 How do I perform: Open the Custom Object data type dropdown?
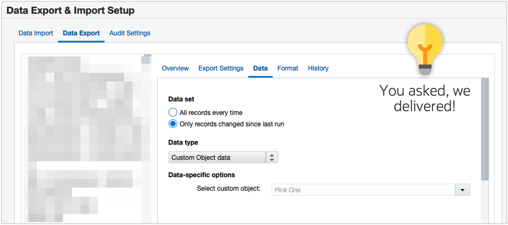pyautogui.click(x=223, y=157)
